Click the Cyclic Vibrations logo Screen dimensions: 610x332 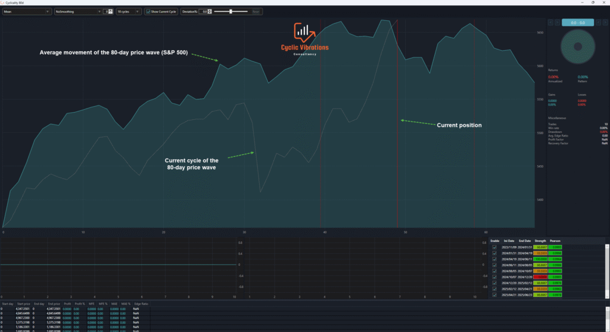coord(304,39)
